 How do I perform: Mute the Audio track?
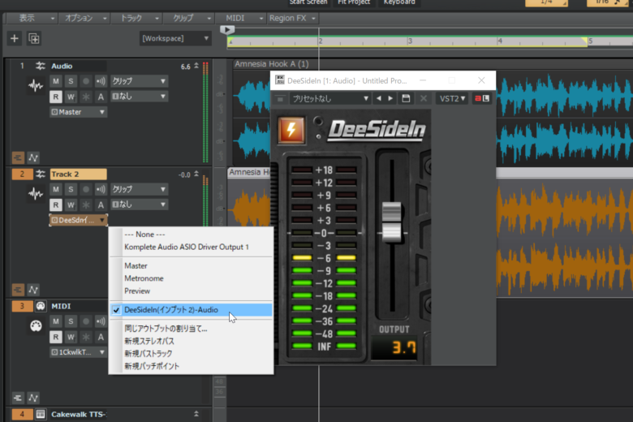[x=56, y=81]
